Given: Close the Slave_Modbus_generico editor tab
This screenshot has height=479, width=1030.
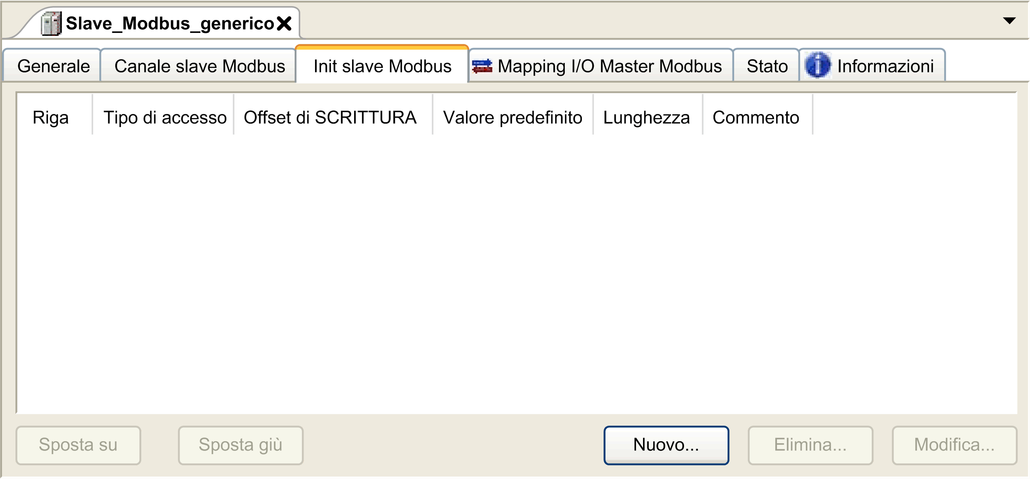Looking at the screenshot, I should [x=284, y=24].
